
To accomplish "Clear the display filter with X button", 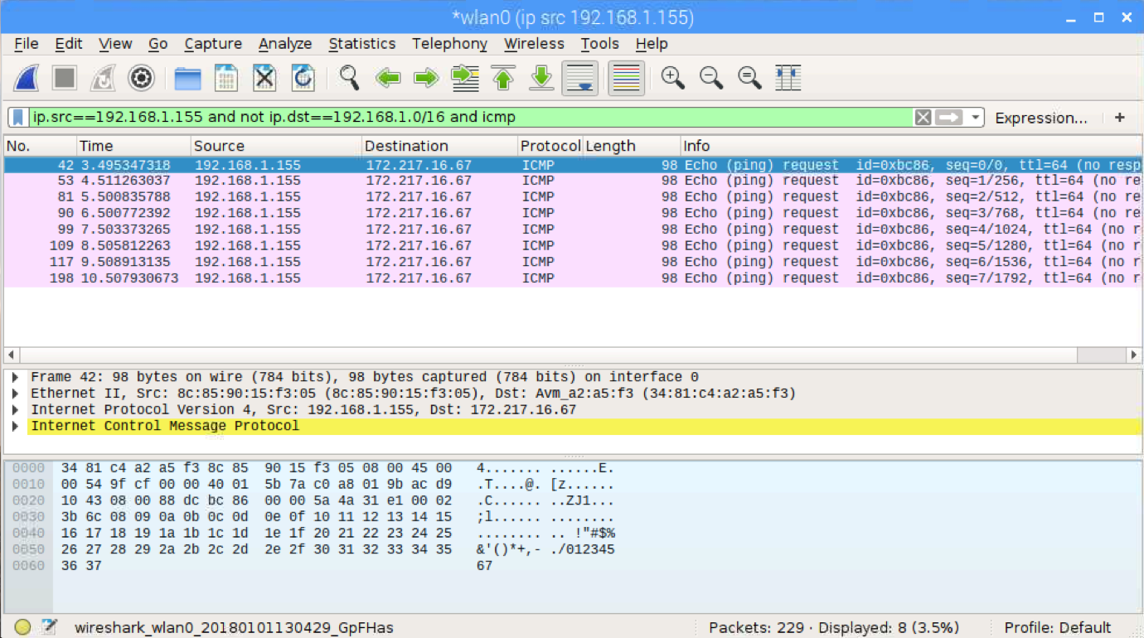I will [923, 118].
